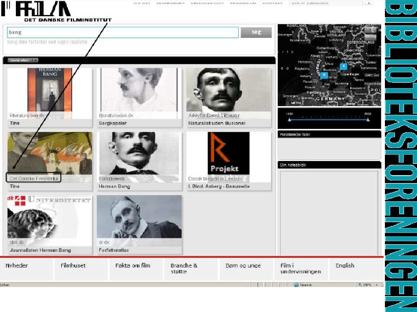The height and width of the screenshot is (312, 417).
Task: Open the 'Naturalist uden illusioner' portrait thumbnail
Action: click(x=229, y=90)
